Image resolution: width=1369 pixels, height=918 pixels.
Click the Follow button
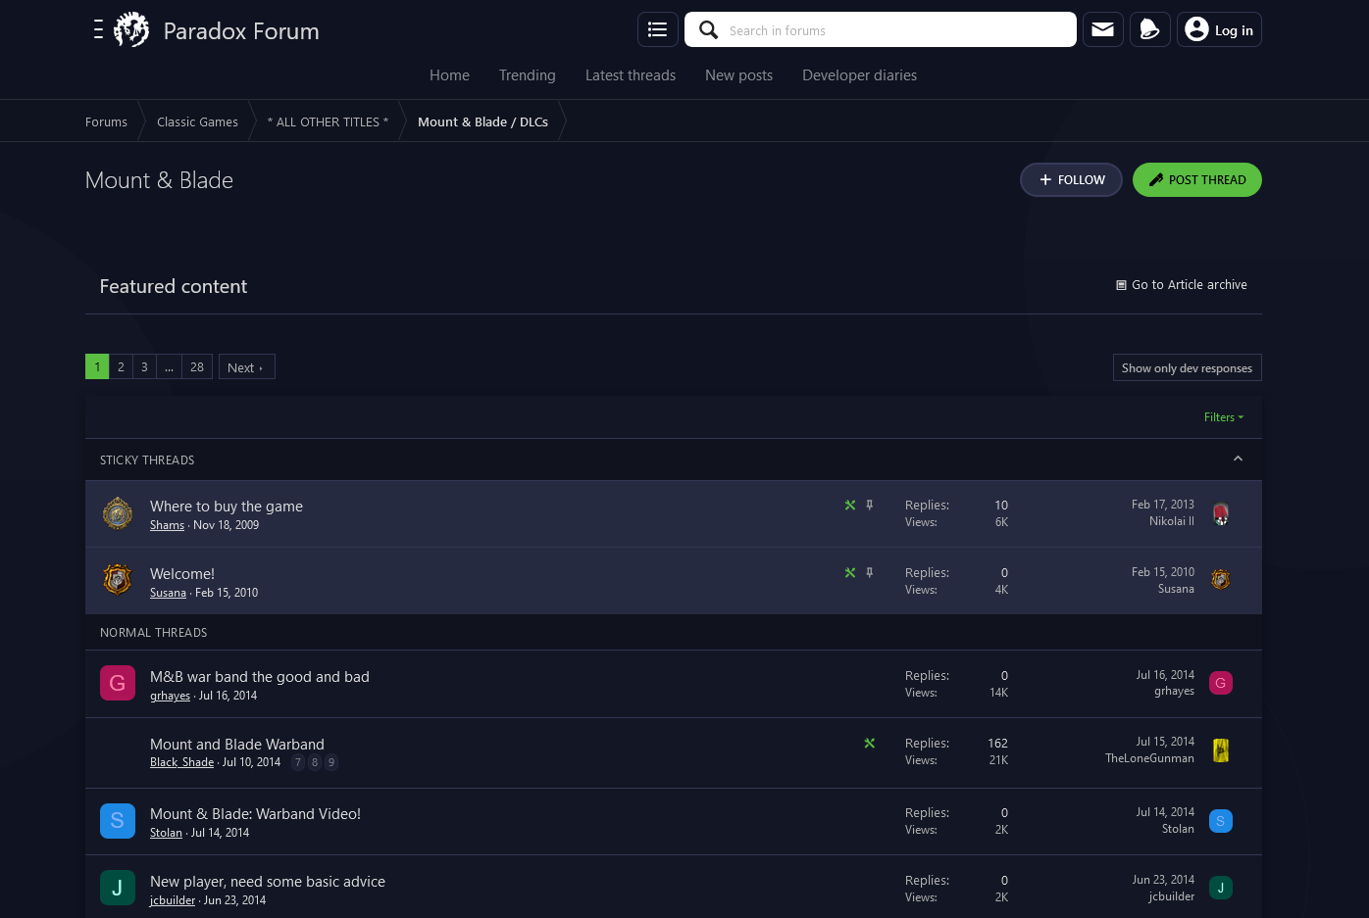(1071, 180)
